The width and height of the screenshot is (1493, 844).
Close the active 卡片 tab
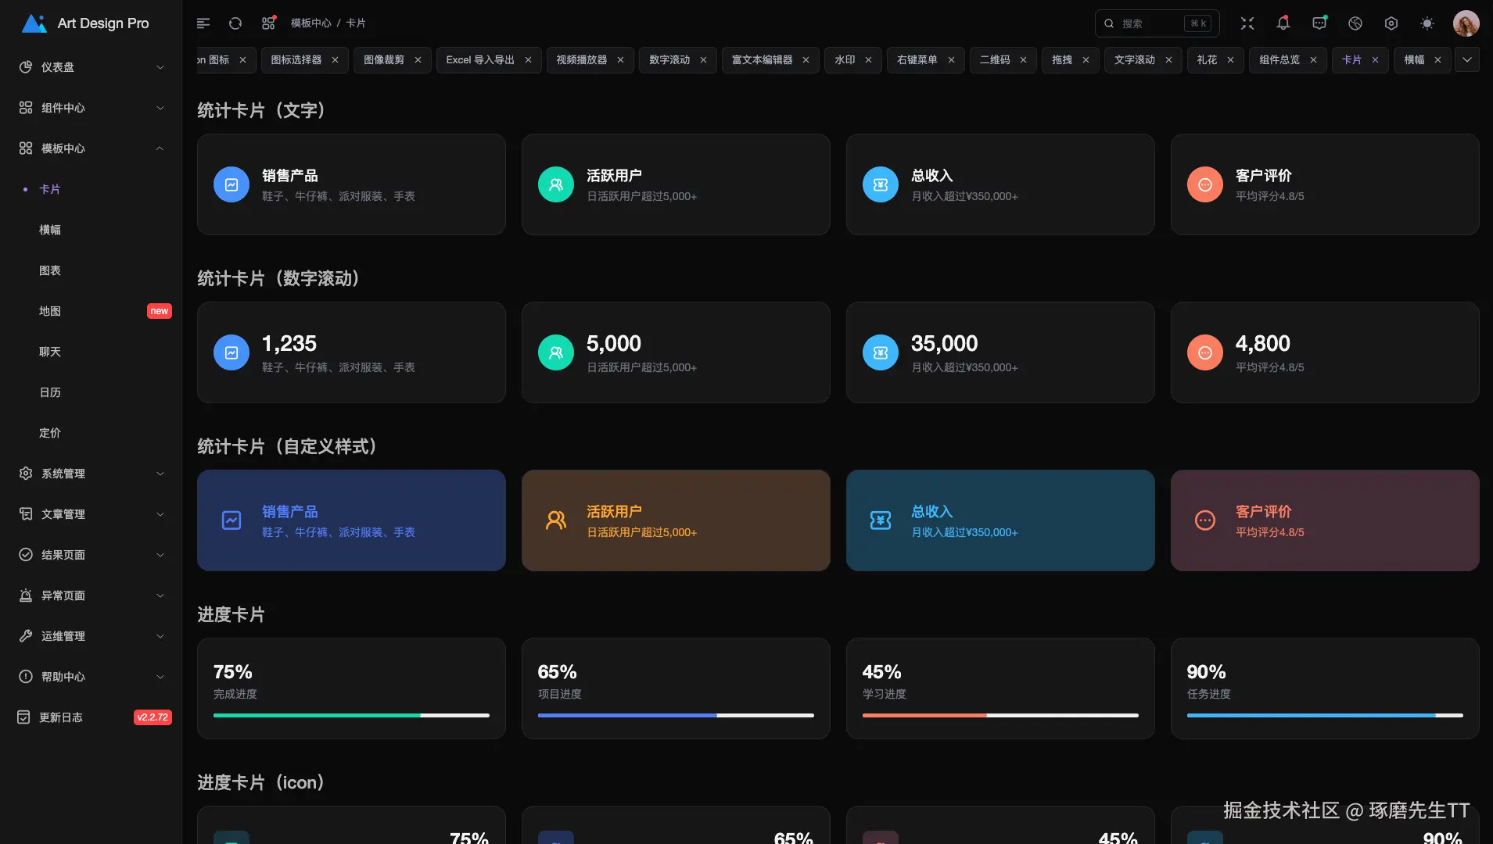1375,60
